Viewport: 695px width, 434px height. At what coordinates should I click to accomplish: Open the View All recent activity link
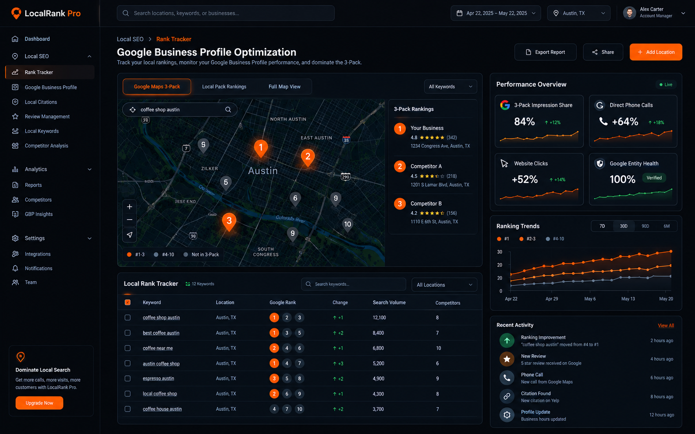pos(666,325)
